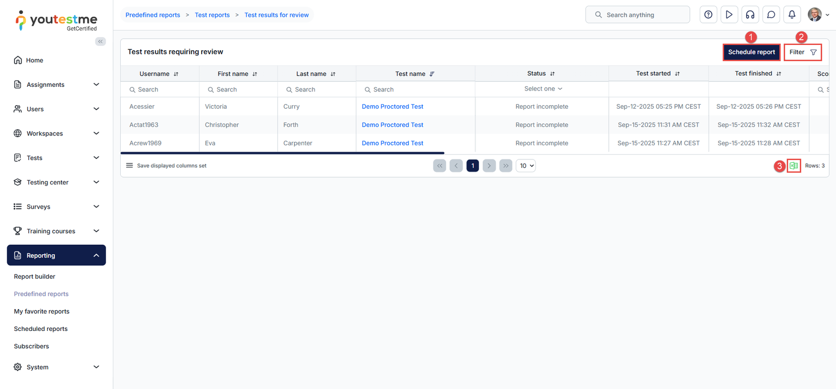
Task: Go to Scheduled reports in sidebar
Action: pyautogui.click(x=41, y=329)
